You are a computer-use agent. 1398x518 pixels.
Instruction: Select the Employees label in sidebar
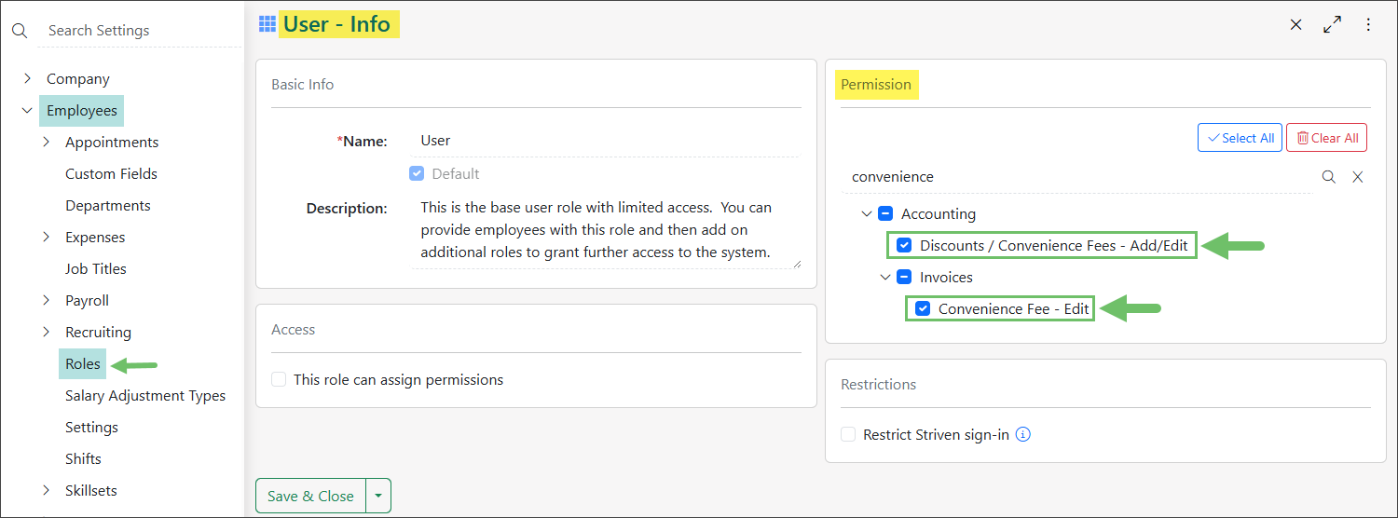[x=82, y=110]
